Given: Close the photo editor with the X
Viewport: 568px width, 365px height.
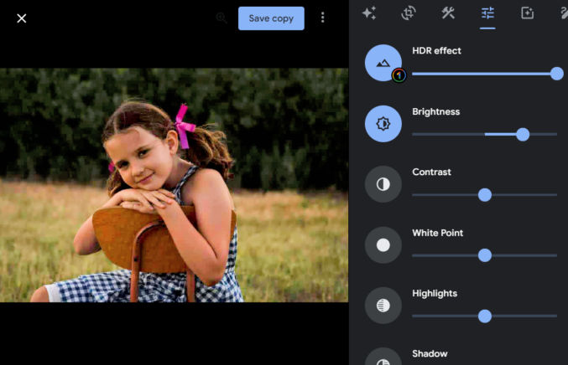Looking at the screenshot, I should (22, 18).
